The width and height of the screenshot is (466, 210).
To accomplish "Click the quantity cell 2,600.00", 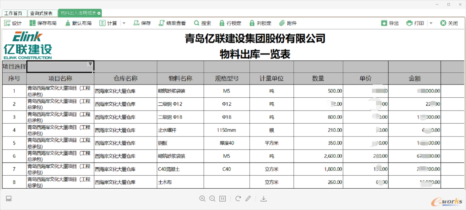I will click(x=318, y=156).
